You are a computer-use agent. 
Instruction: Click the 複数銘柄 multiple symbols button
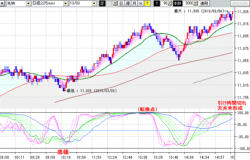tap(240, 4)
